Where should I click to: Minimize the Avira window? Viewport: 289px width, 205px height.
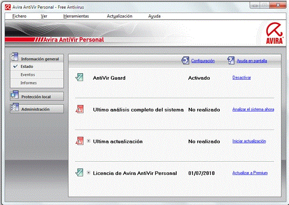tap(255, 6)
